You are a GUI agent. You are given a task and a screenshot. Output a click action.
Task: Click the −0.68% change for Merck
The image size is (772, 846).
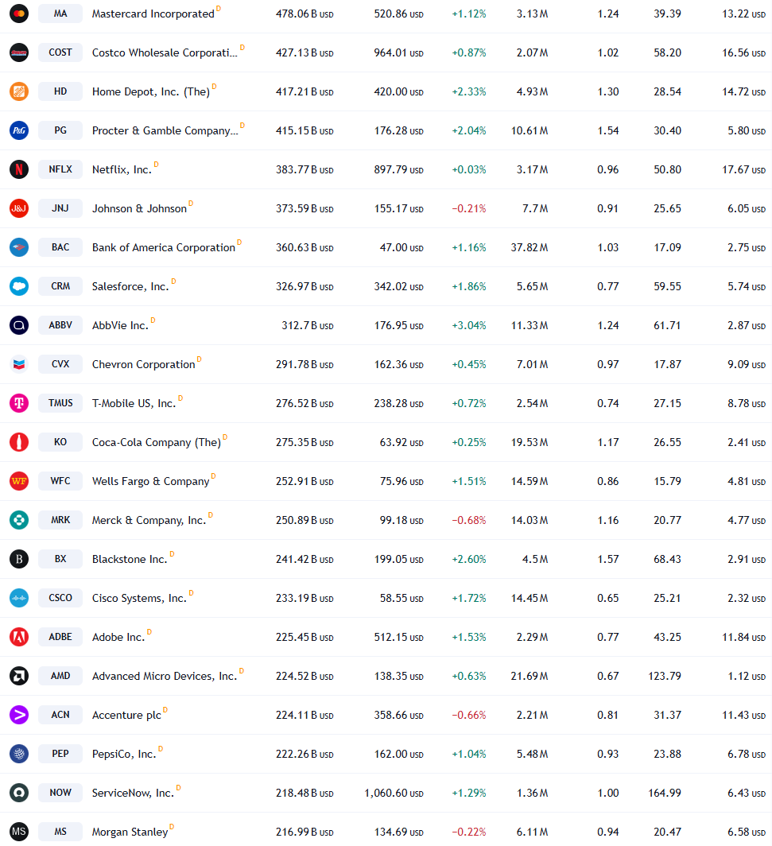click(x=469, y=520)
